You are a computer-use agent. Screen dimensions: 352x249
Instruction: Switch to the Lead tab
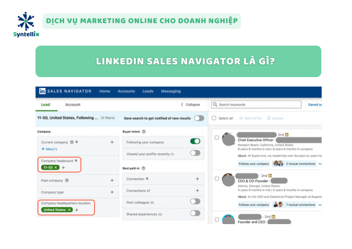[x=46, y=104]
